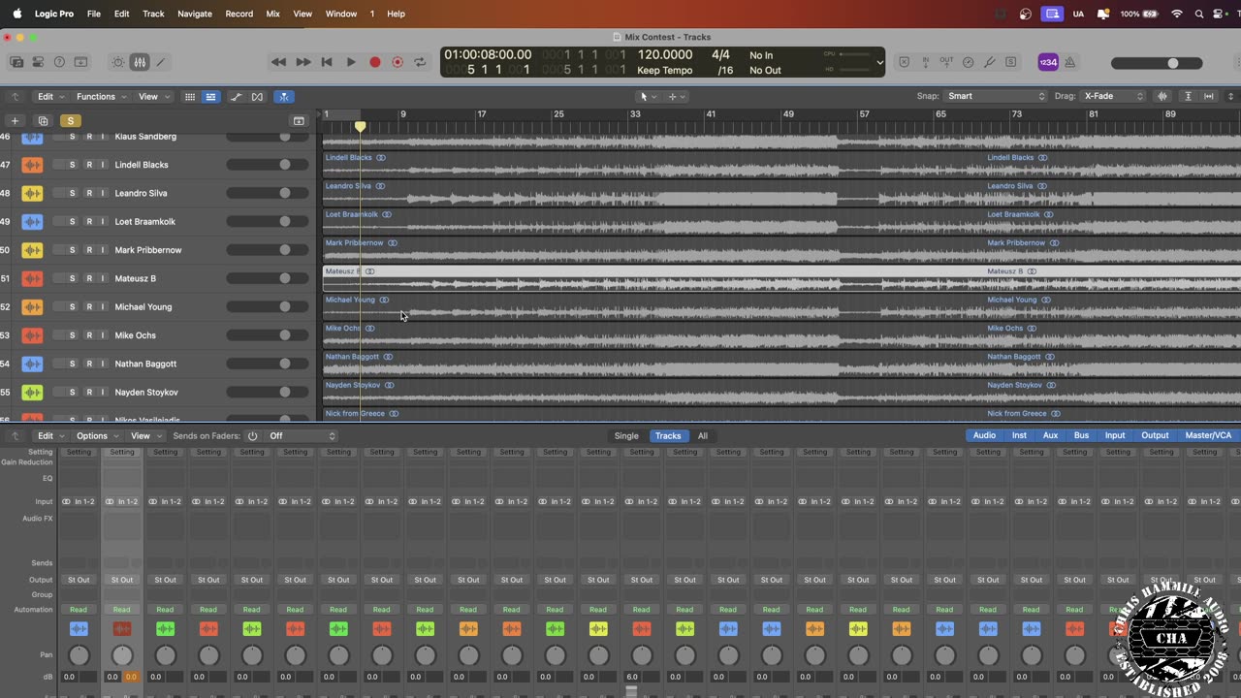Open the Quick Help button
The width and height of the screenshot is (1241, 698).
tap(59, 62)
